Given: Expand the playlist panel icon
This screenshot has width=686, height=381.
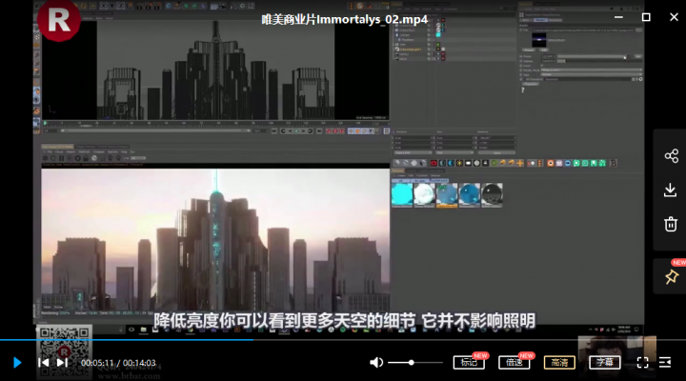Looking at the screenshot, I should (665, 363).
